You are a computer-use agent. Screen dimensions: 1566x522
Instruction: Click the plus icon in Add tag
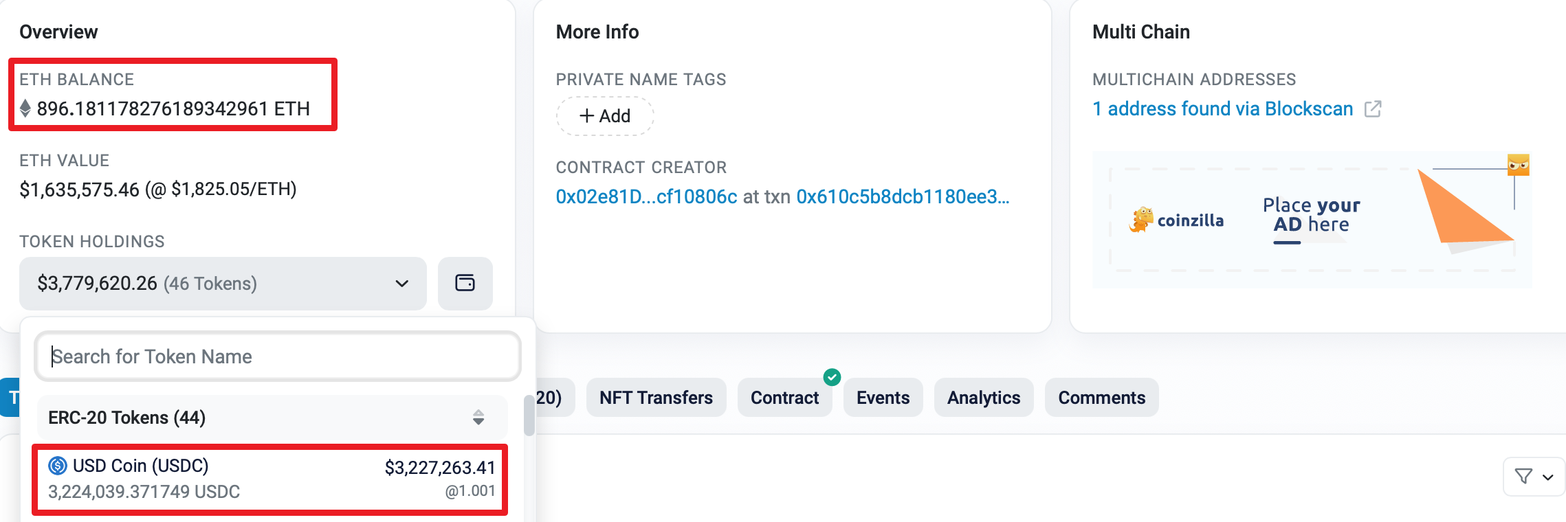[586, 116]
